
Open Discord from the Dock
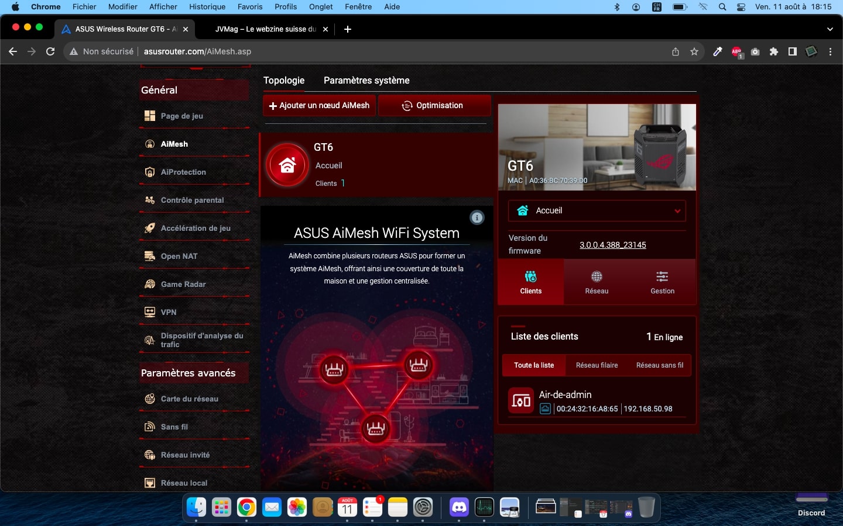pos(459,507)
